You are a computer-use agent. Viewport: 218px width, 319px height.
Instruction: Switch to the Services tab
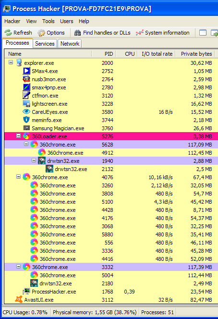click(45, 44)
